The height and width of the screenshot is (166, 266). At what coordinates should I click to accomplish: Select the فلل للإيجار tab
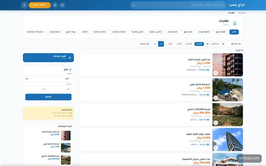tap(173, 32)
